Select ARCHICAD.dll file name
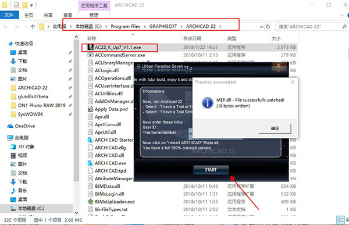 coord(109,155)
